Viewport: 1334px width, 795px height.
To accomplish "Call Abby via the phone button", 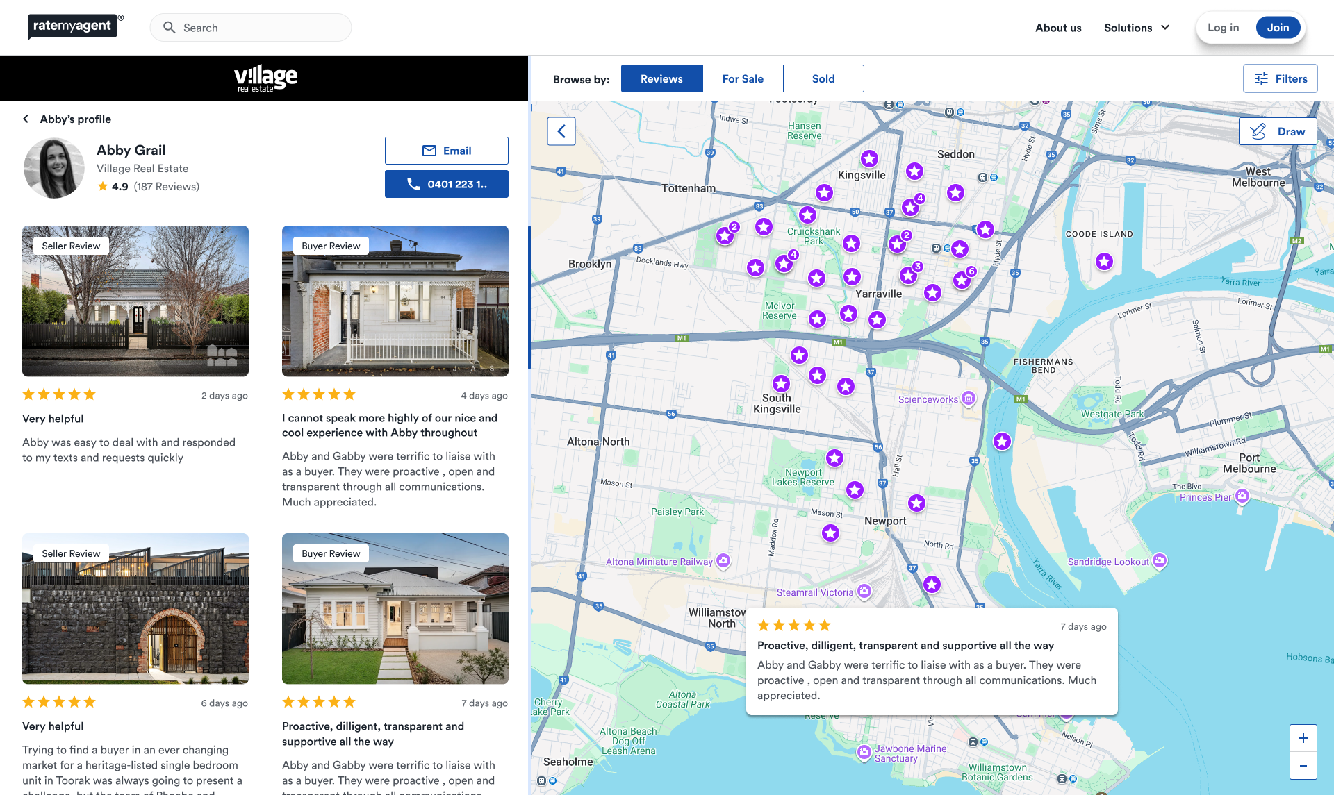I will 447,184.
